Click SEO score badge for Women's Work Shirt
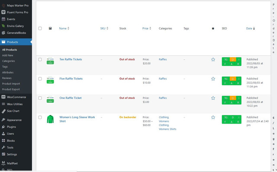This screenshot has height=172, width=277. tap(232, 119)
